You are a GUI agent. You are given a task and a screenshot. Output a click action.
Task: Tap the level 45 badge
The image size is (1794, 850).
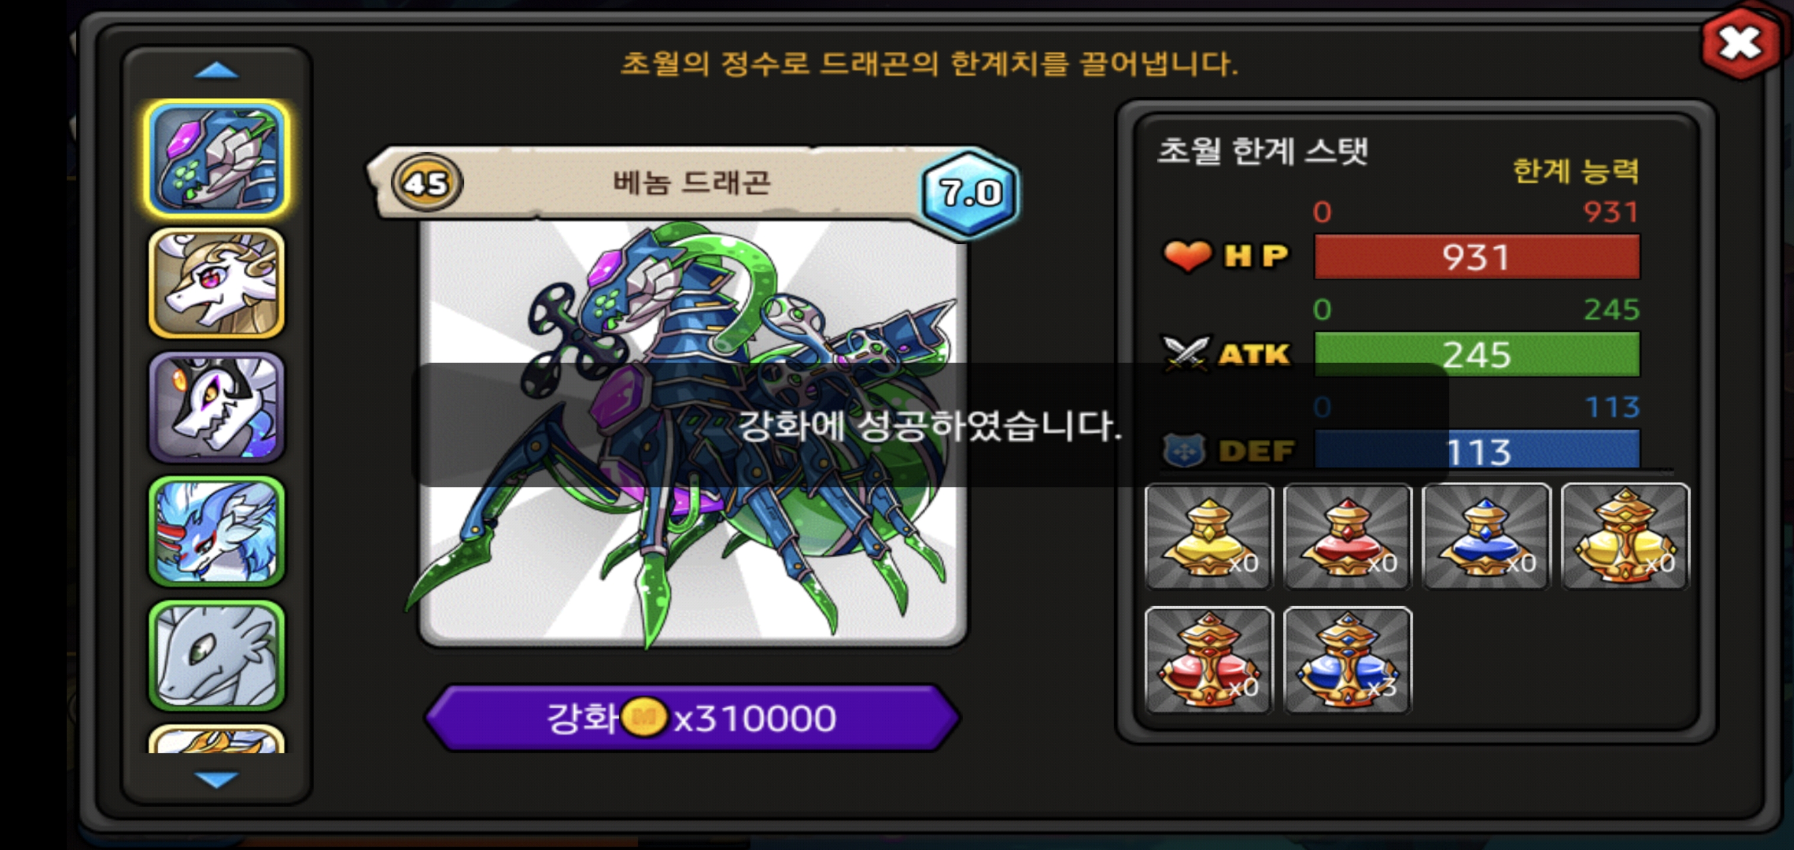pyautogui.click(x=426, y=183)
